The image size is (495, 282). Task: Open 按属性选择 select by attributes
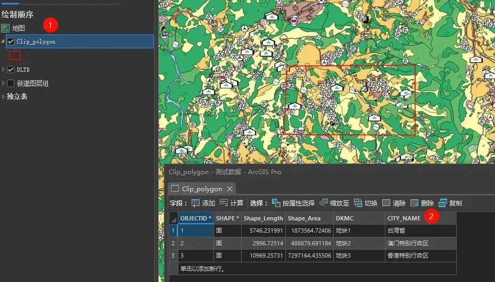pyautogui.click(x=298, y=203)
